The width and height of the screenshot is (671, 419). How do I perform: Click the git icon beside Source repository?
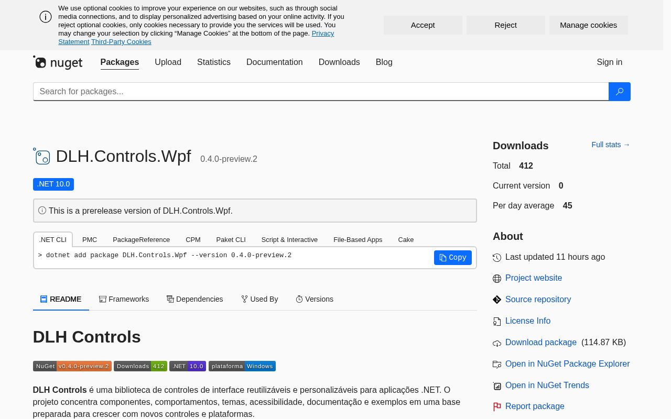(x=497, y=300)
